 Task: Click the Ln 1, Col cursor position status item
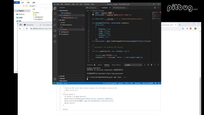(x=110, y=83)
